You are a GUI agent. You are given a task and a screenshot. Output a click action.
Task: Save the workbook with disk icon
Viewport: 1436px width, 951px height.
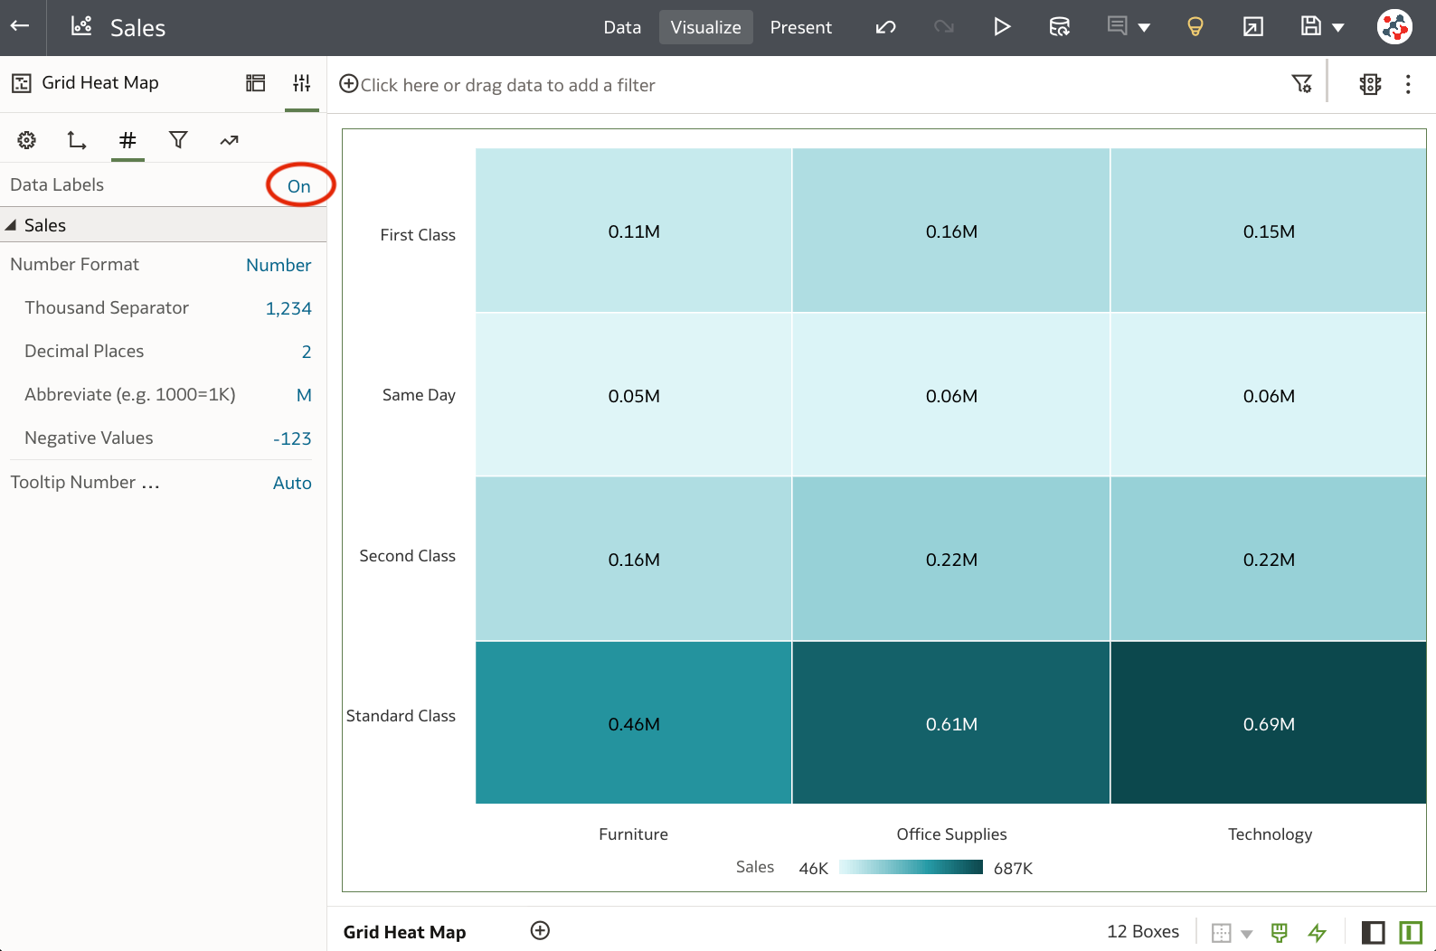[1311, 26]
